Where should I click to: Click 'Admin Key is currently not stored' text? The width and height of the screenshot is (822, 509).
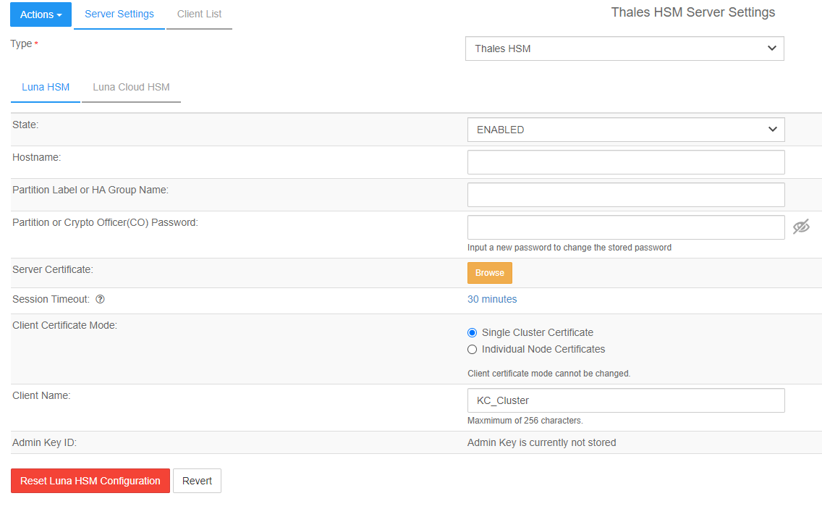point(541,442)
